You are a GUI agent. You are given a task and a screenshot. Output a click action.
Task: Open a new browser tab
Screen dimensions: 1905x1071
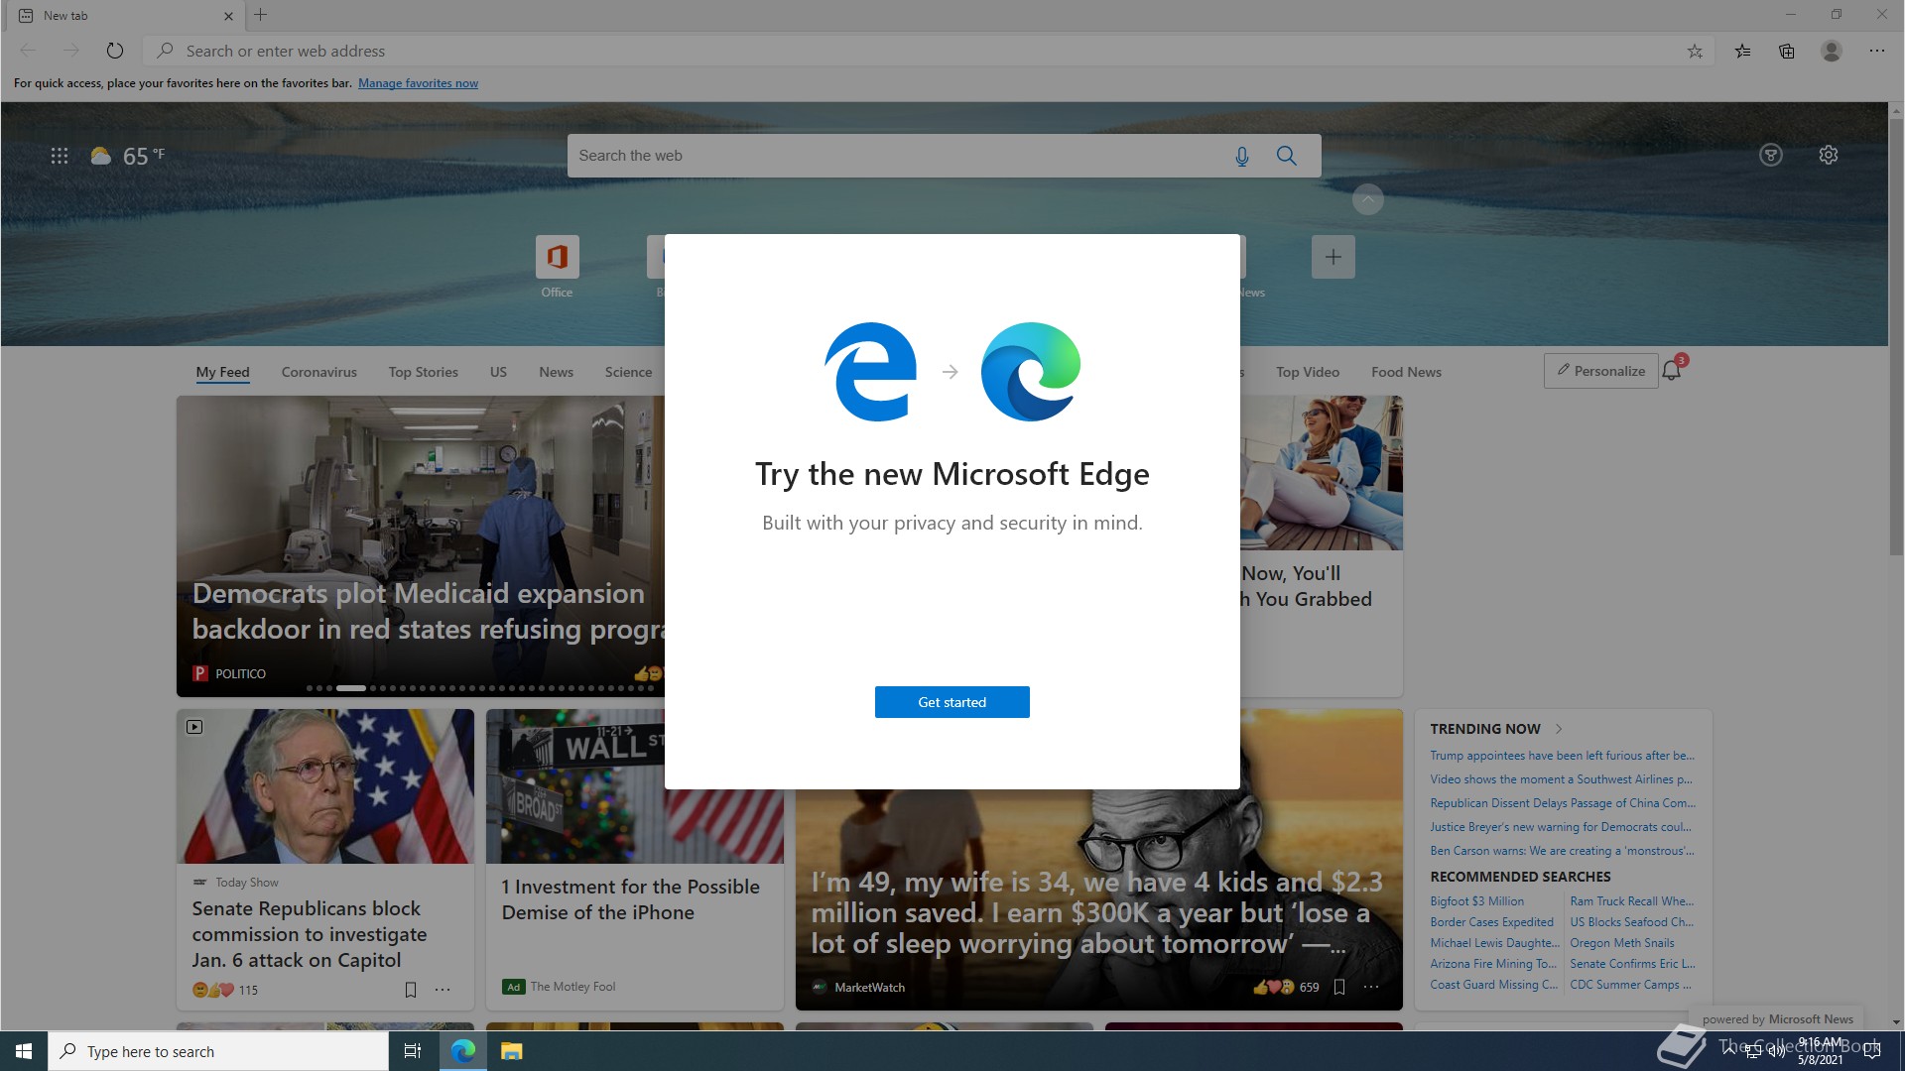[261, 15]
